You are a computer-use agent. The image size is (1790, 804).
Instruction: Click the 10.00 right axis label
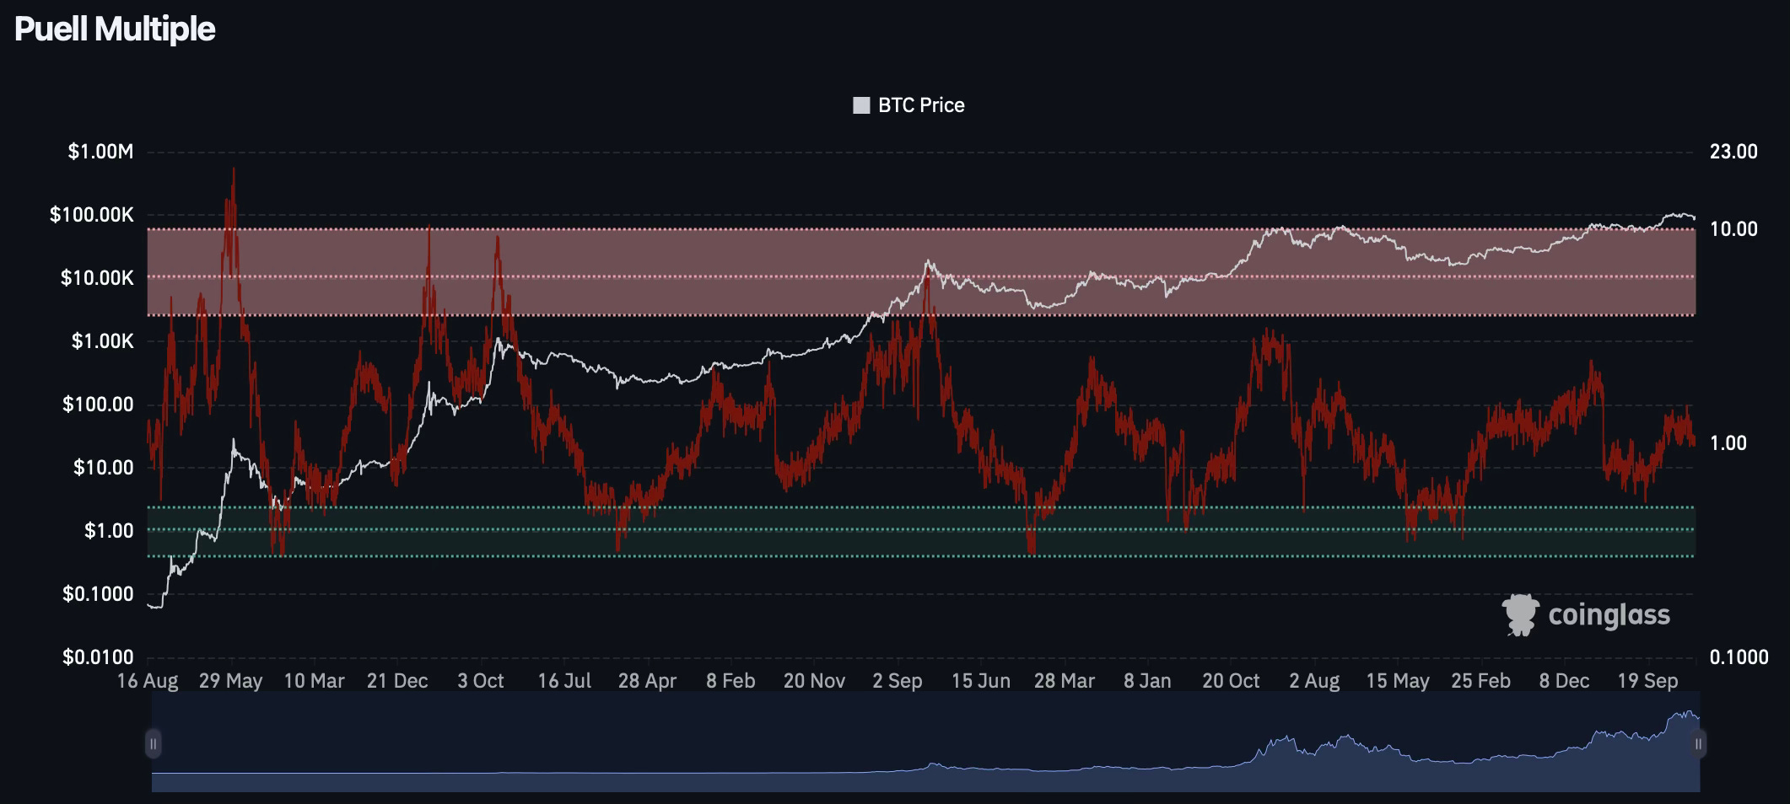pyautogui.click(x=1733, y=229)
